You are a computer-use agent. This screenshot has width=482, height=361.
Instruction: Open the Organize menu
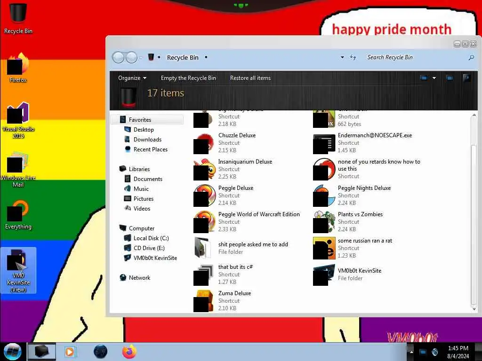click(132, 78)
